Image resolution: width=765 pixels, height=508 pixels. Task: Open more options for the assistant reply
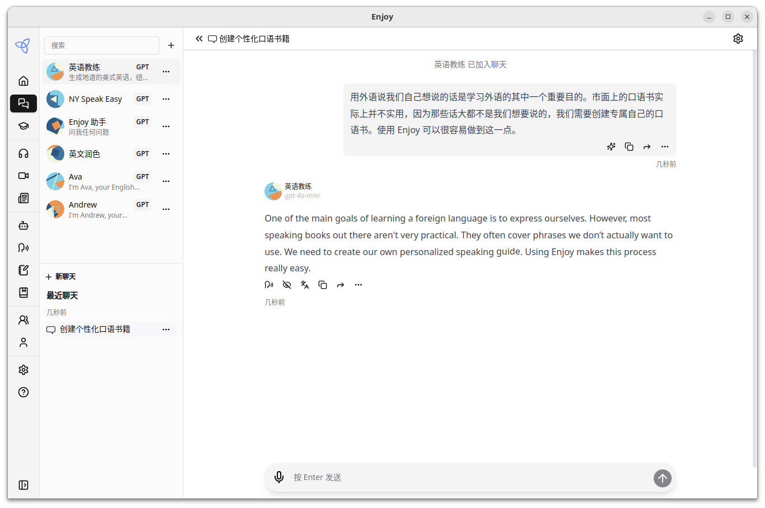(358, 285)
